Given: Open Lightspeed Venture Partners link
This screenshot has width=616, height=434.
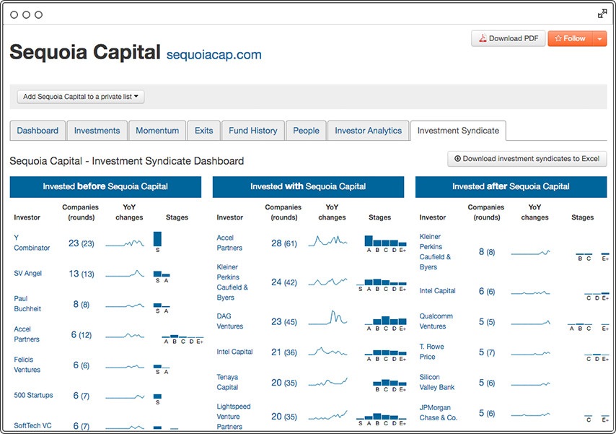Looking at the screenshot, I should tap(234, 416).
